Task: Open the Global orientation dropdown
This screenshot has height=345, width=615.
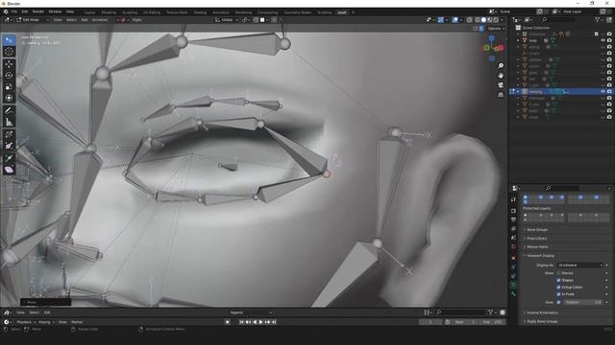Action: click(x=227, y=19)
